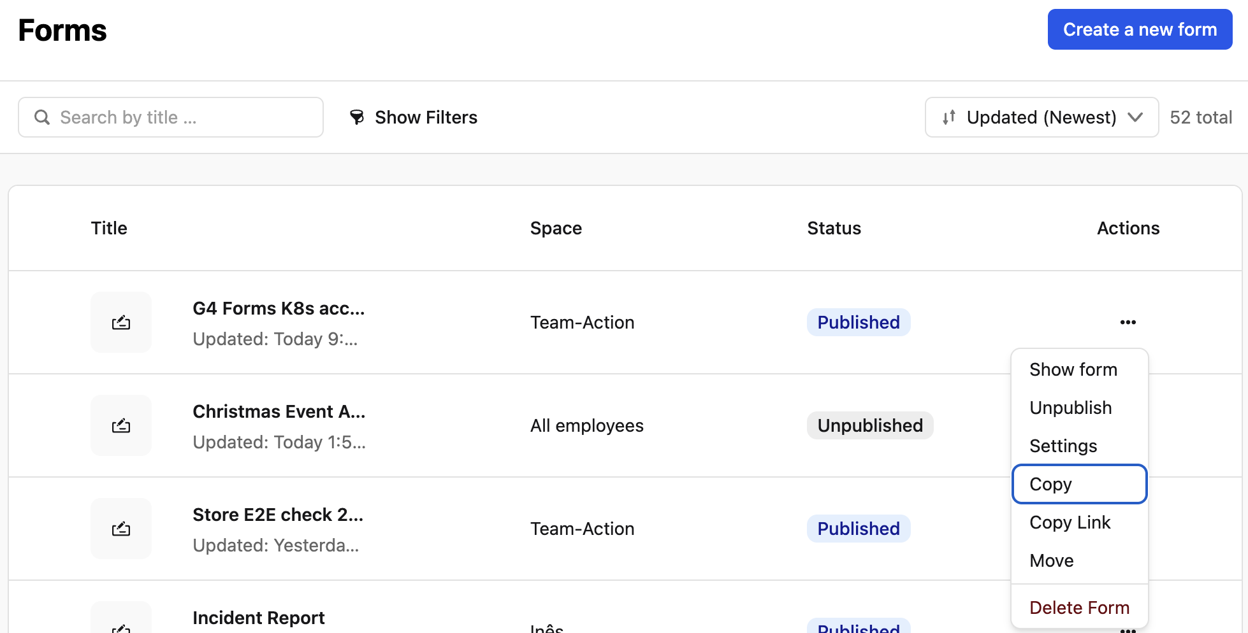
Task: Click the Space column header
Action: coord(556,228)
